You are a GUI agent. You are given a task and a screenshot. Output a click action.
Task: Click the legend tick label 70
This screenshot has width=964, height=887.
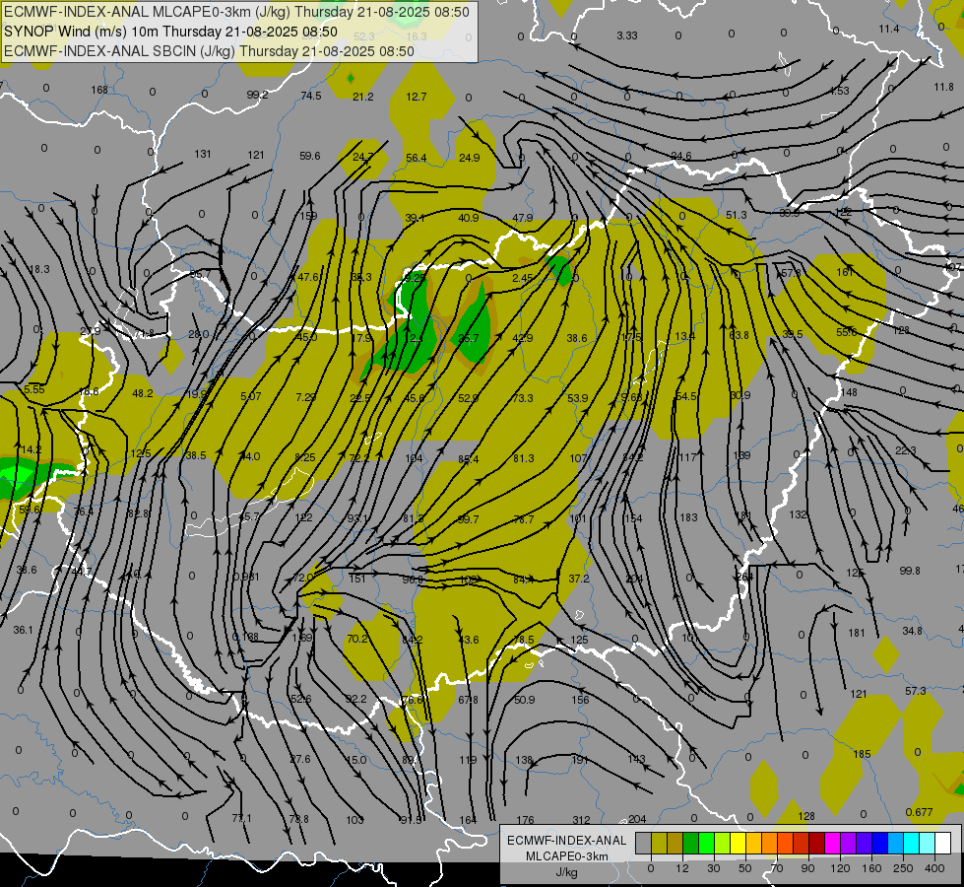pyautogui.click(x=777, y=868)
